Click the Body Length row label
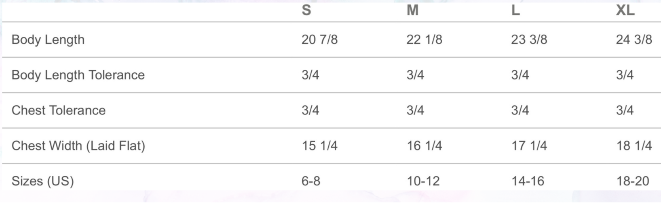661x208 pixels. click(48, 40)
